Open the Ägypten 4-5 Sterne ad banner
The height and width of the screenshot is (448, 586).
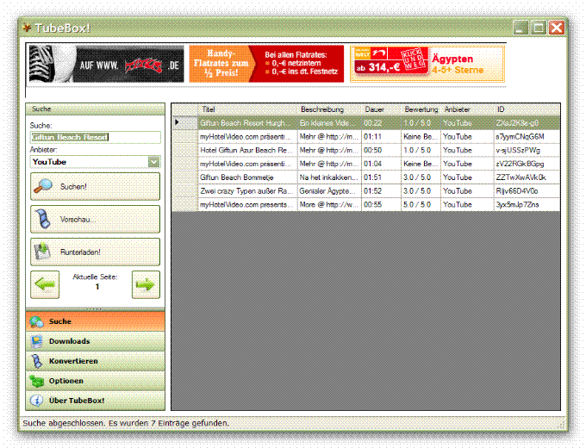(427, 64)
